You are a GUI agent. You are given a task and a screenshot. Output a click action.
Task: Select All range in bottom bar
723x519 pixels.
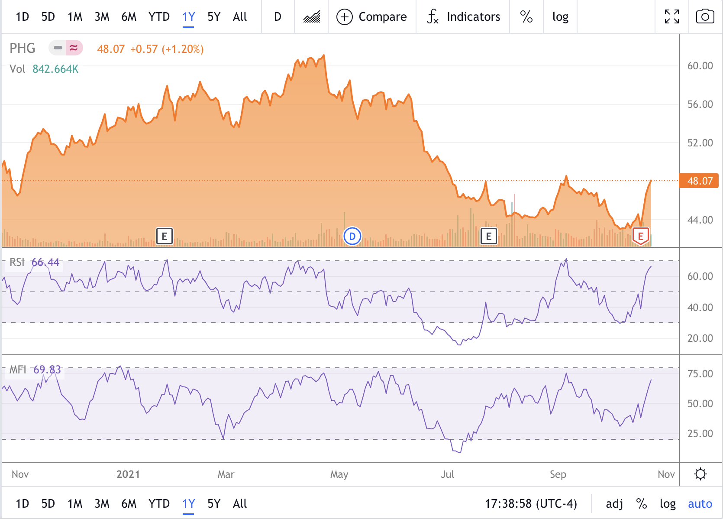pos(240,504)
